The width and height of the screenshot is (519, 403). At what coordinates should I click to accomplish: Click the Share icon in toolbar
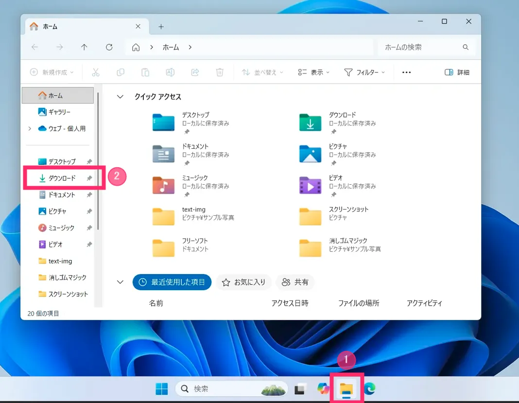click(195, 72)
